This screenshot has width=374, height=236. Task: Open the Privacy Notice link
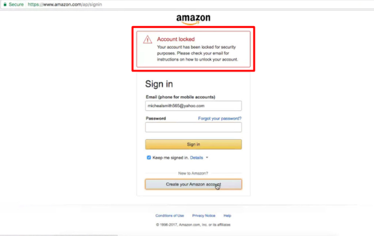[x=204, y=215]
